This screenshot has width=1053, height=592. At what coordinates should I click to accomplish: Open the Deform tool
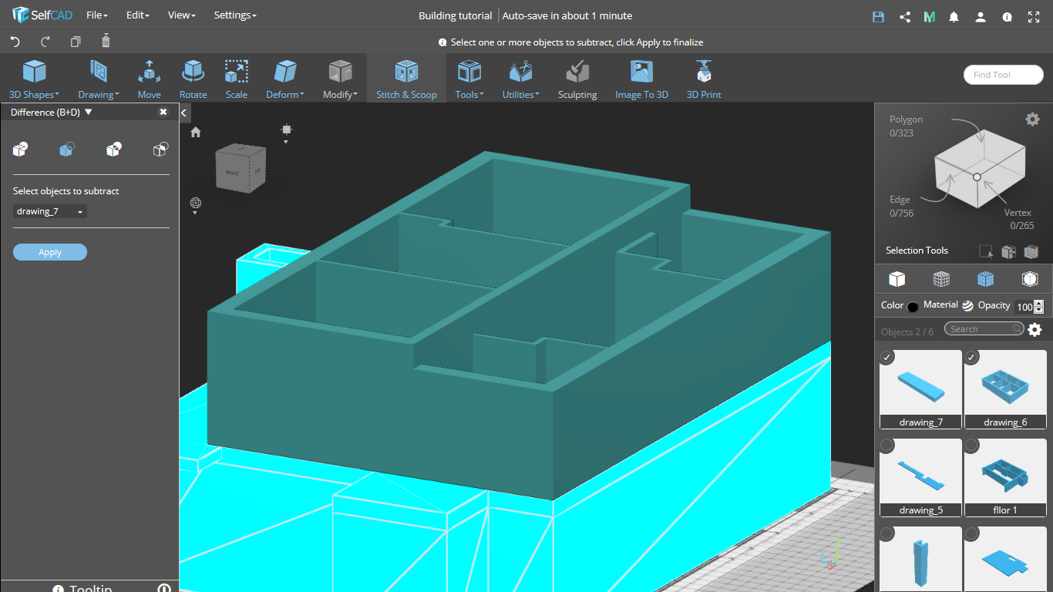pyautogui.click(x=285, y=79)
